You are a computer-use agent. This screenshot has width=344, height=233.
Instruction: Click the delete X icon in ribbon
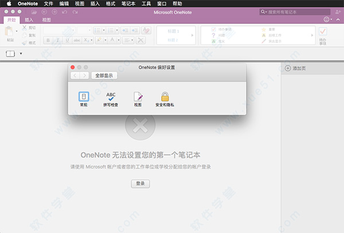[140, 40]
